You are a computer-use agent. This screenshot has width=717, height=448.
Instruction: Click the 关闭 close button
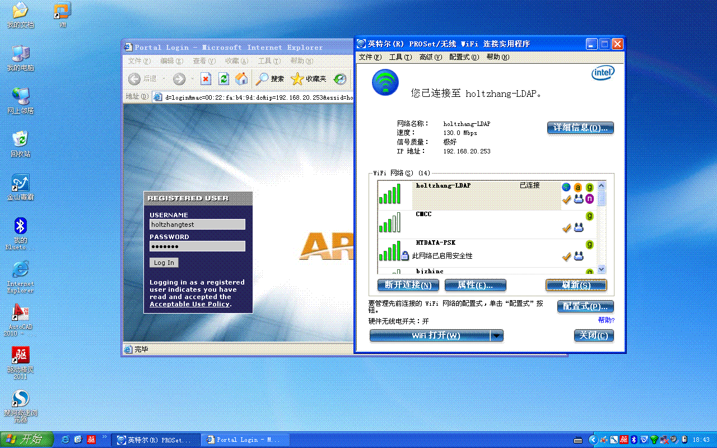pyautogui.click(x=594, y=335)
